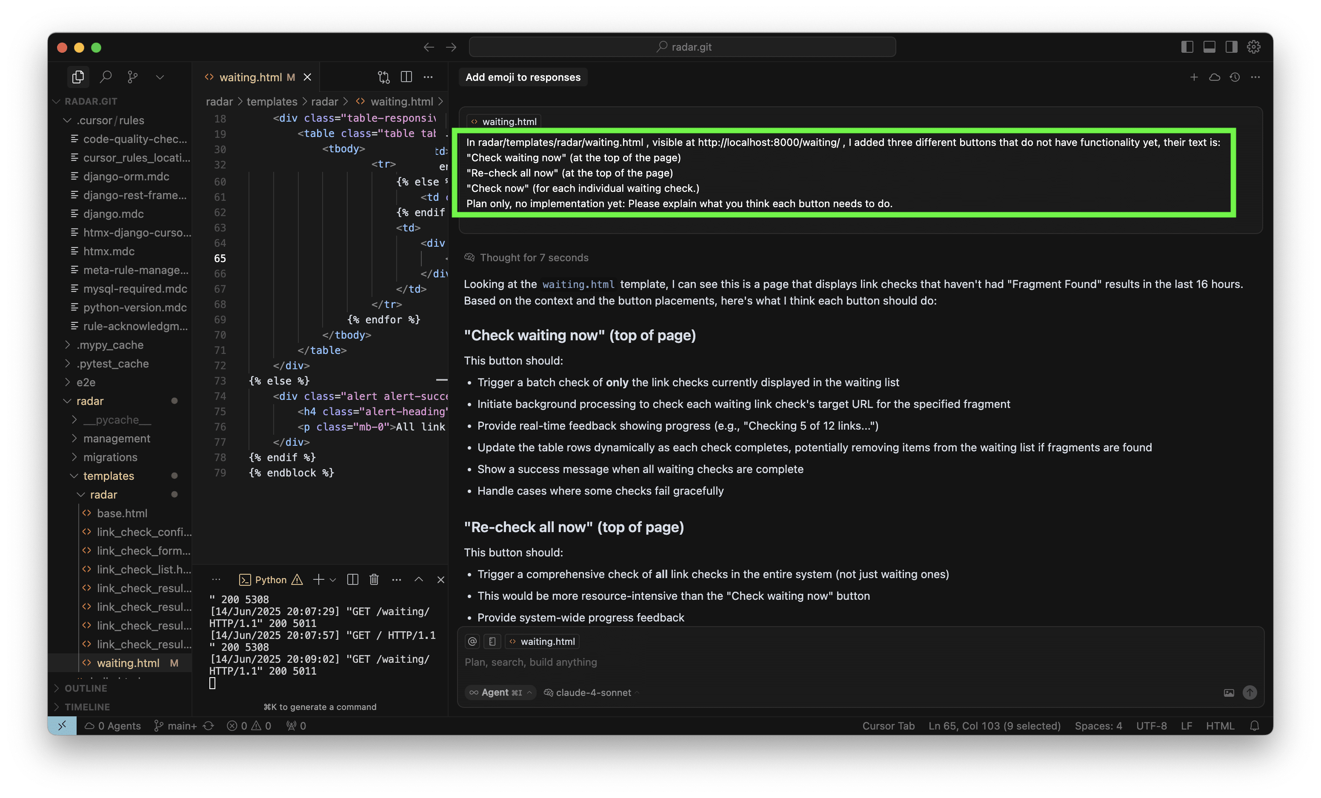Open the 'Add emoji to responses' chat tab
The width and height of the screenshot is (1321, 798).
click(523, 77)
